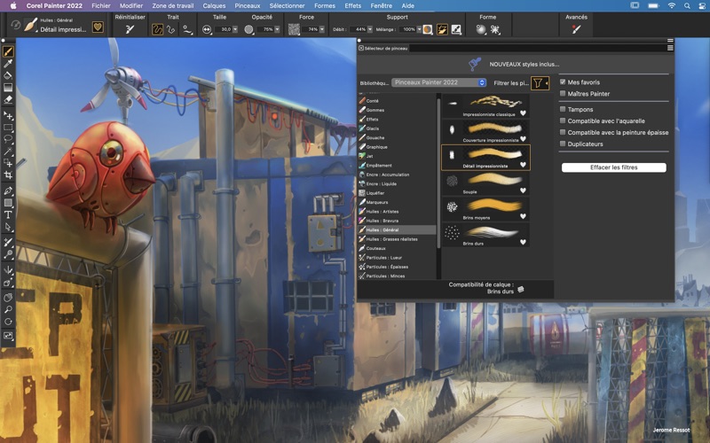Click the Forme dab profile sphere icon

pos(480,29)
